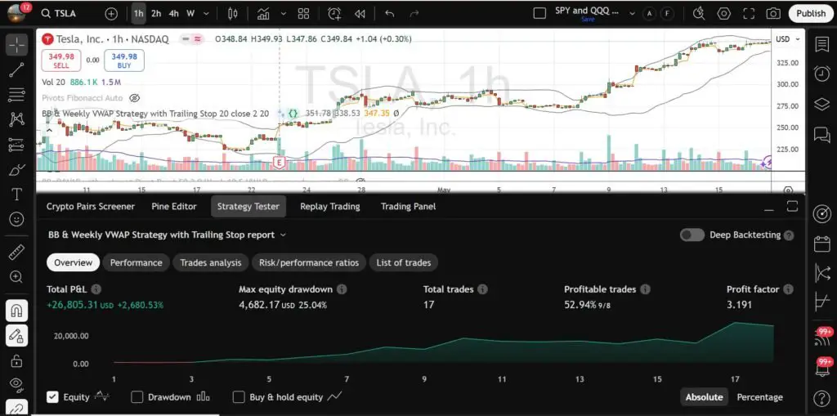This screenshot has width=837, height=416.
Task: Select the 1h timeframe
Action: coord(139,14)
